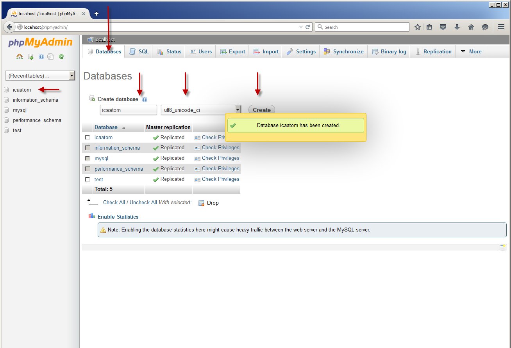511x348 pixels.
Task: Open the Settings tab
Action: coord(301,51)
